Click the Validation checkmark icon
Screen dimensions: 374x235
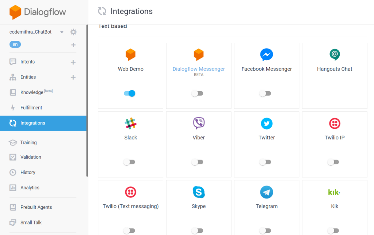(x=13, y=157)
